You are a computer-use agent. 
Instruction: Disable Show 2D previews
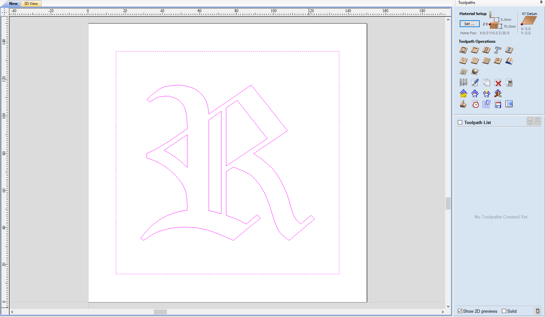[x=460, y=311]
